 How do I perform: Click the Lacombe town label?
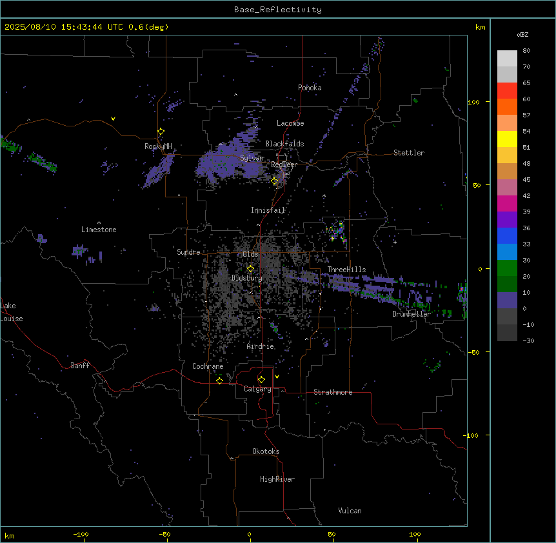click(x=290, y=123)
